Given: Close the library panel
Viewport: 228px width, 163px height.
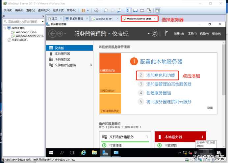Looking at the screenshot, I should [x=43, y=16].
